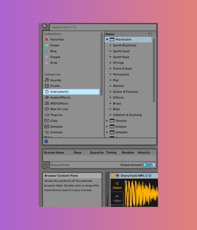The width and height of the screenshot is (197, 230).
Task: Select the Instruments category
Action: (71, 92)
